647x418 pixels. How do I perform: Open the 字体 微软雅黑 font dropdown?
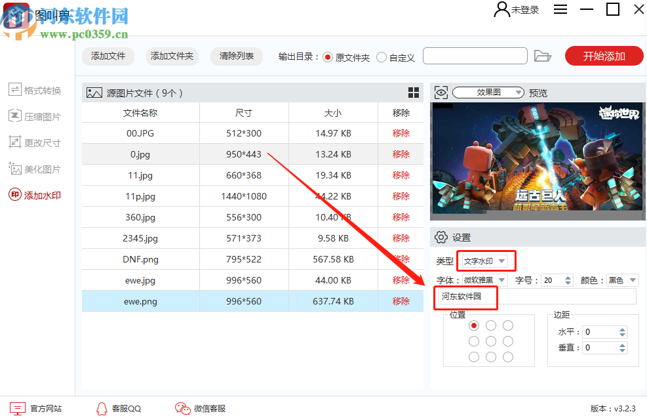484,280
